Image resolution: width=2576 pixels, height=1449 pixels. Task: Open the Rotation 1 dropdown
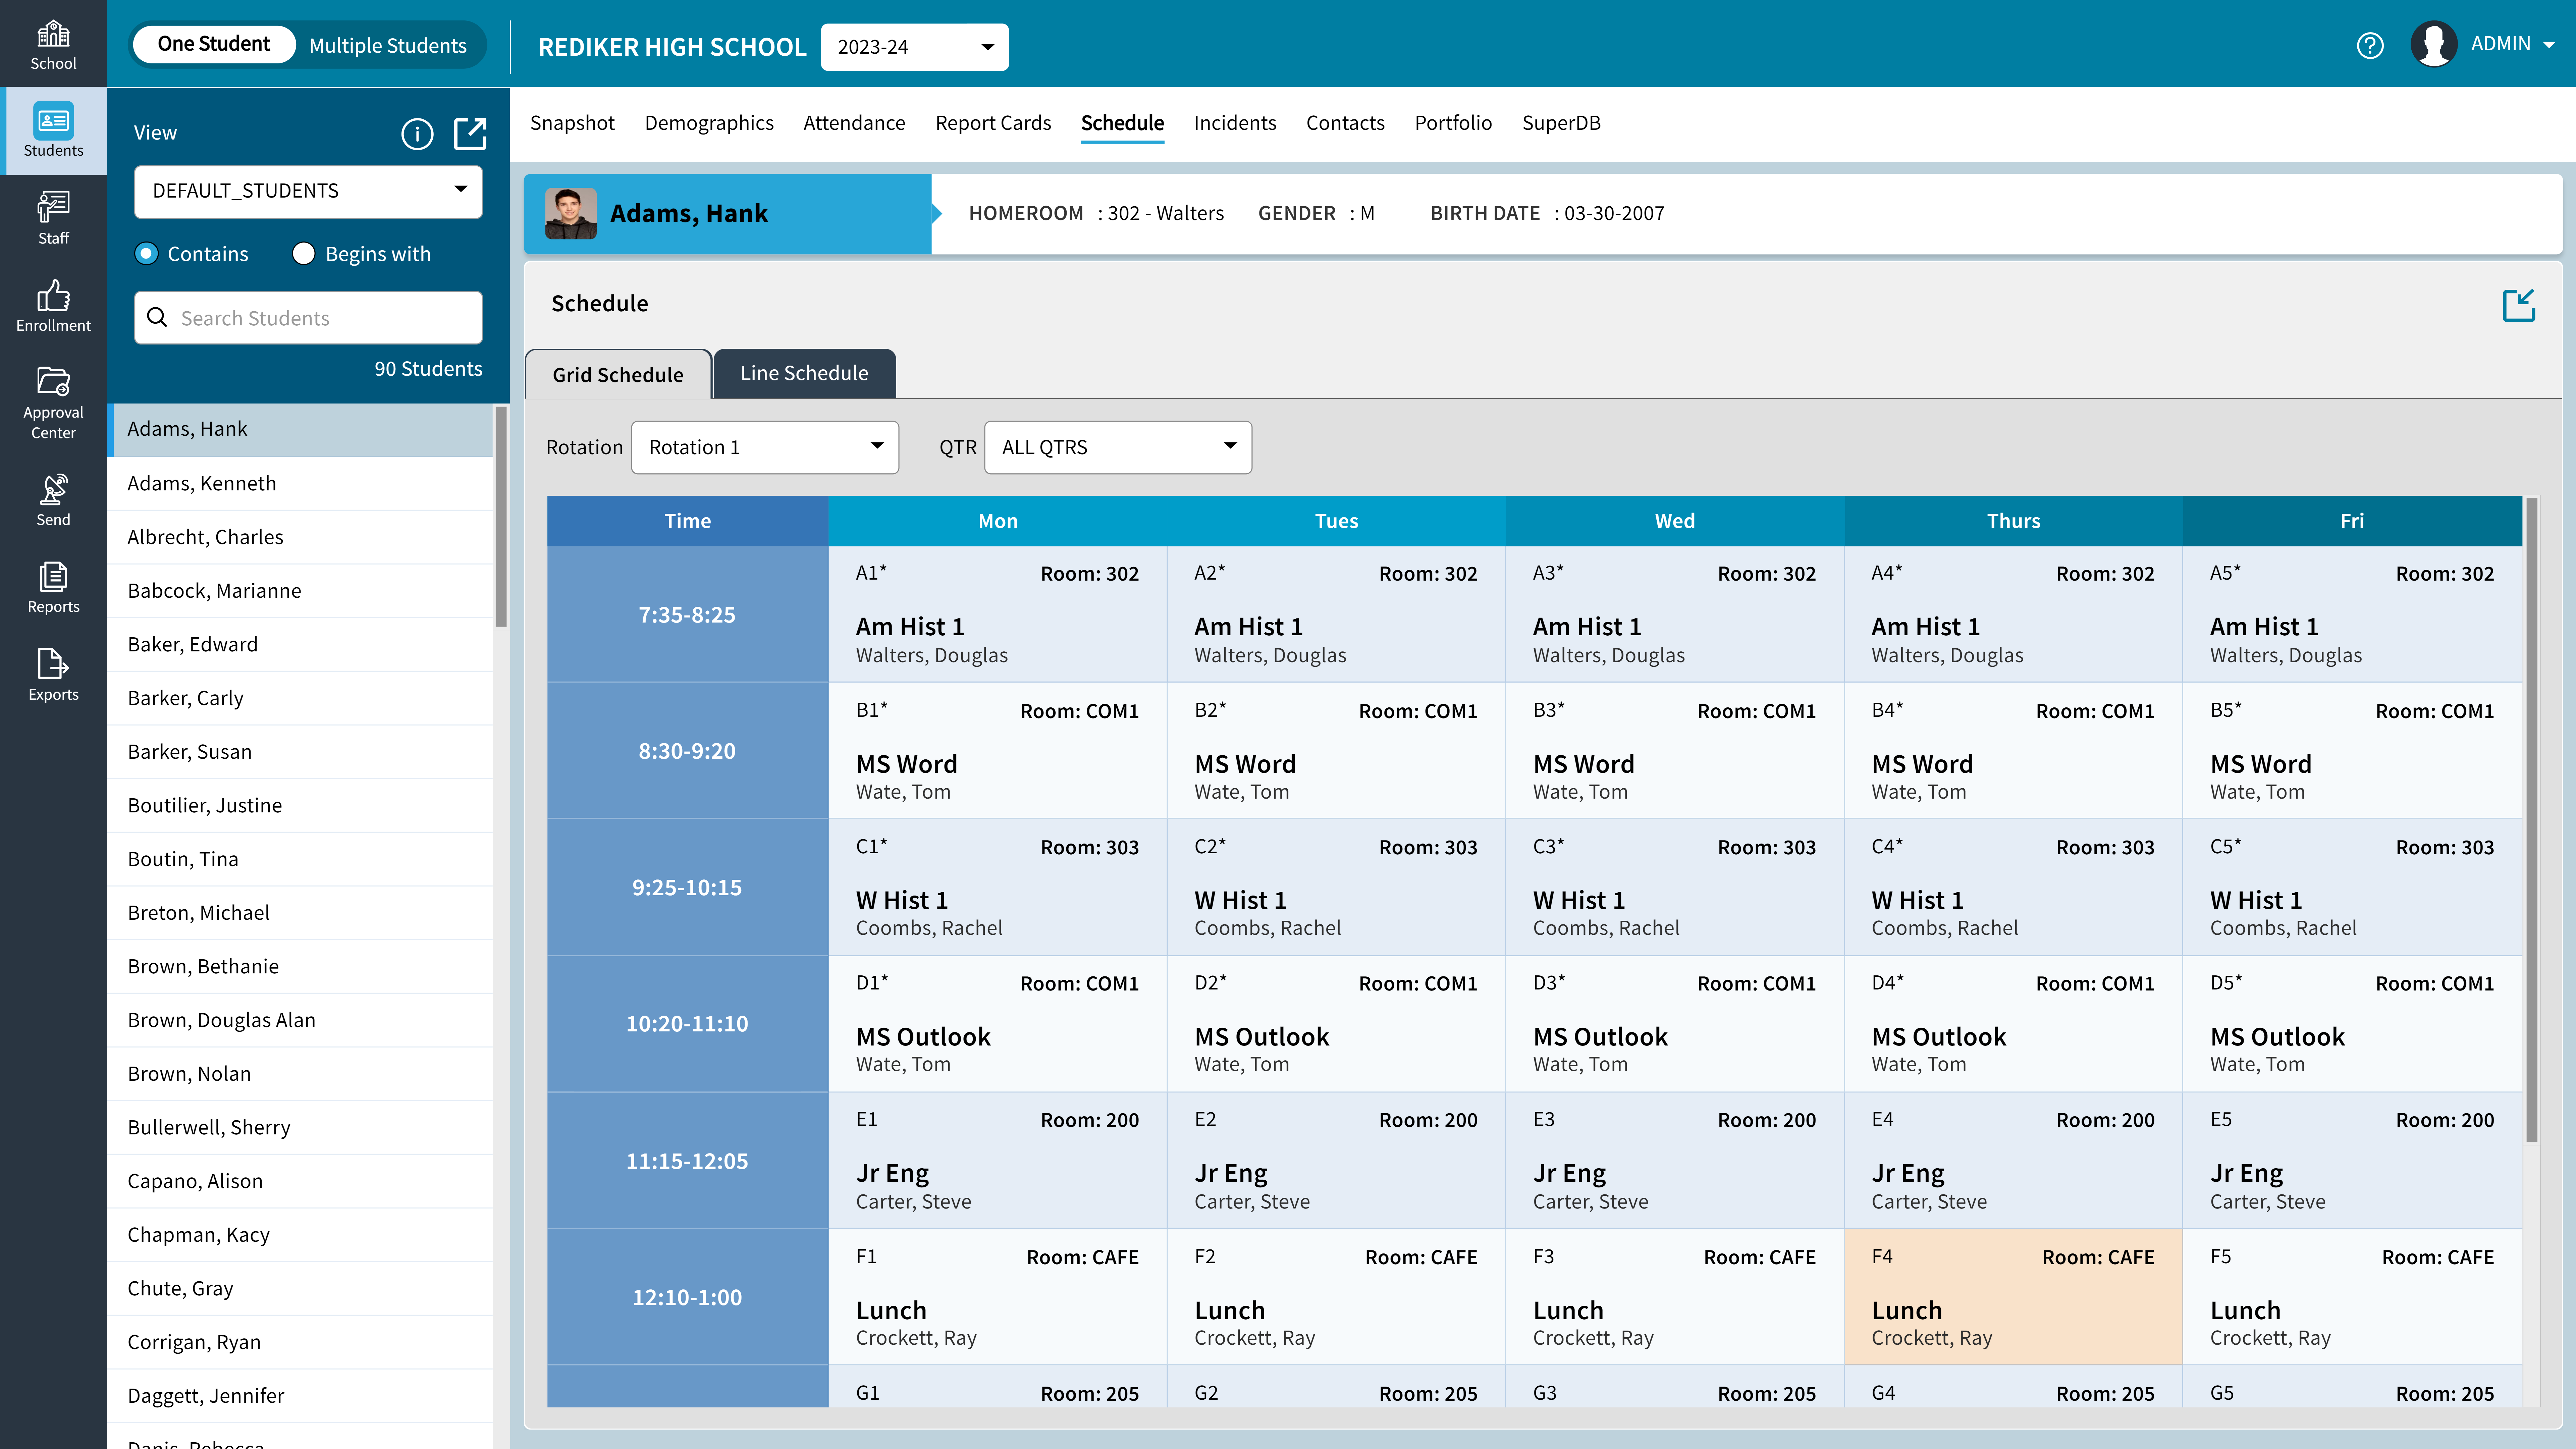[x=765, y=447]
